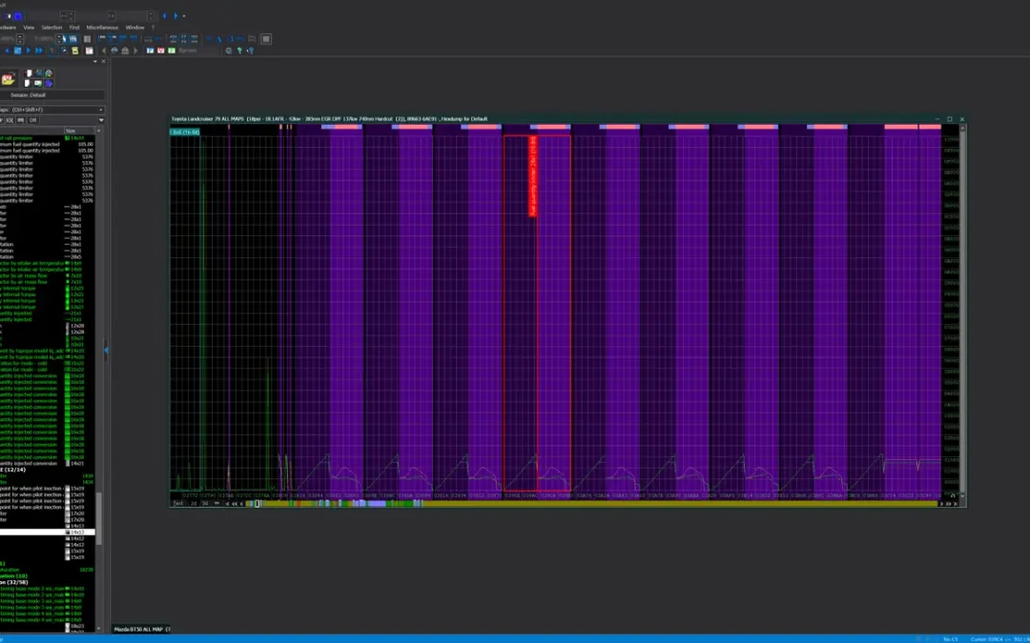Open the Miscellaneous menu
1030x643 pixels.
(102, 28)
